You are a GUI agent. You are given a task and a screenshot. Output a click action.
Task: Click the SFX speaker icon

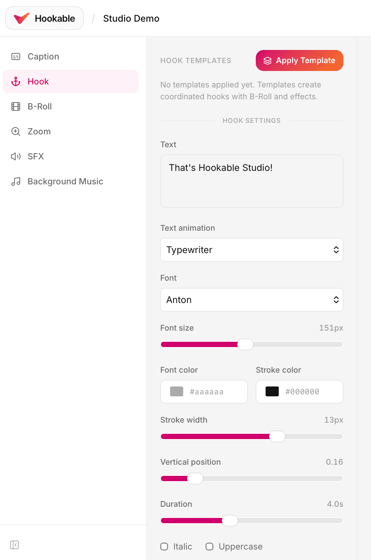(16, 156)
